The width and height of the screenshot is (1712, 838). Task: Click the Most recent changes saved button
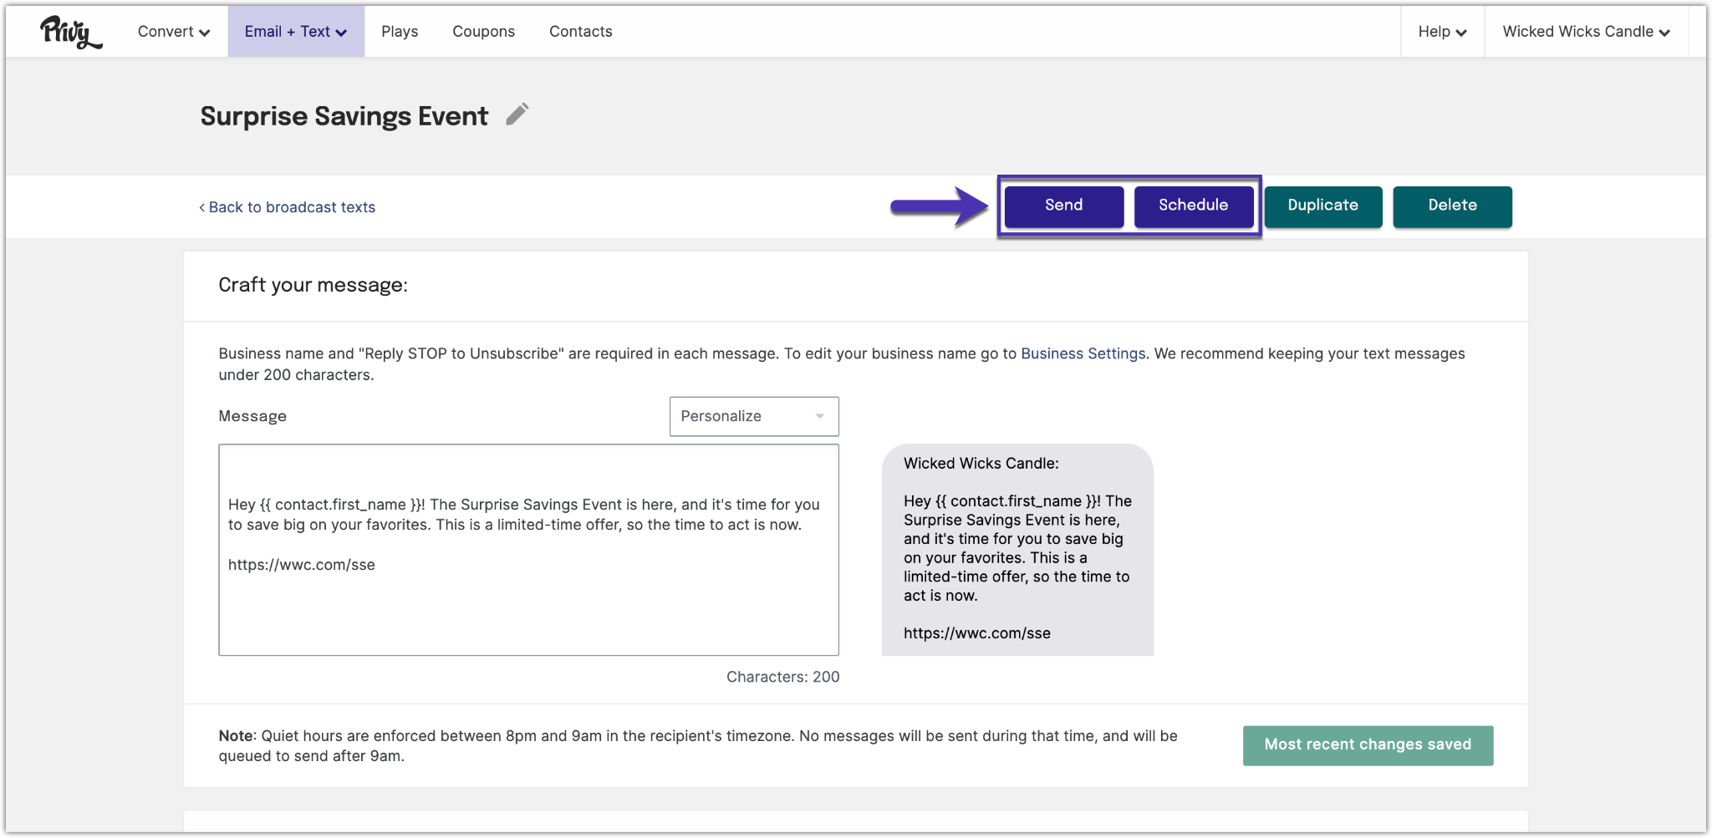[1368, 744]
